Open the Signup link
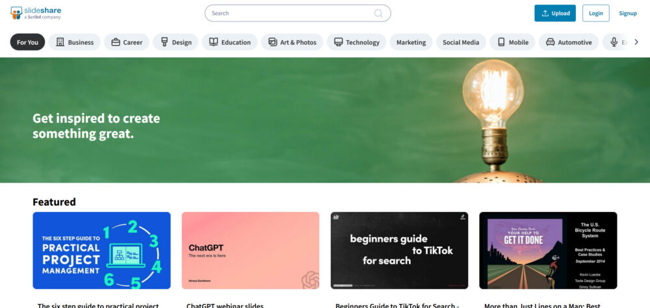Image resolution: width=650 pixels, height=308 pixels. point(628,13)
